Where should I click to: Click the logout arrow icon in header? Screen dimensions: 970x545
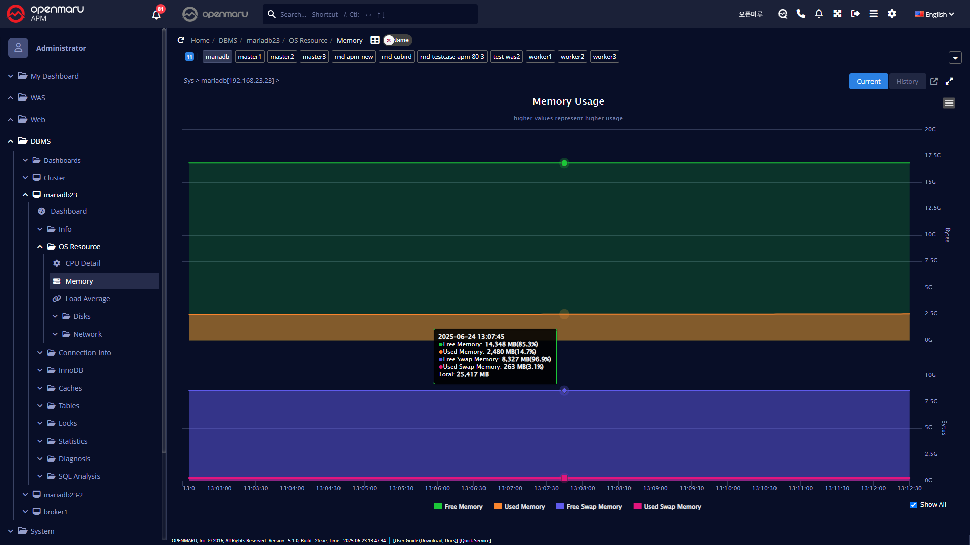click(855, 14)
